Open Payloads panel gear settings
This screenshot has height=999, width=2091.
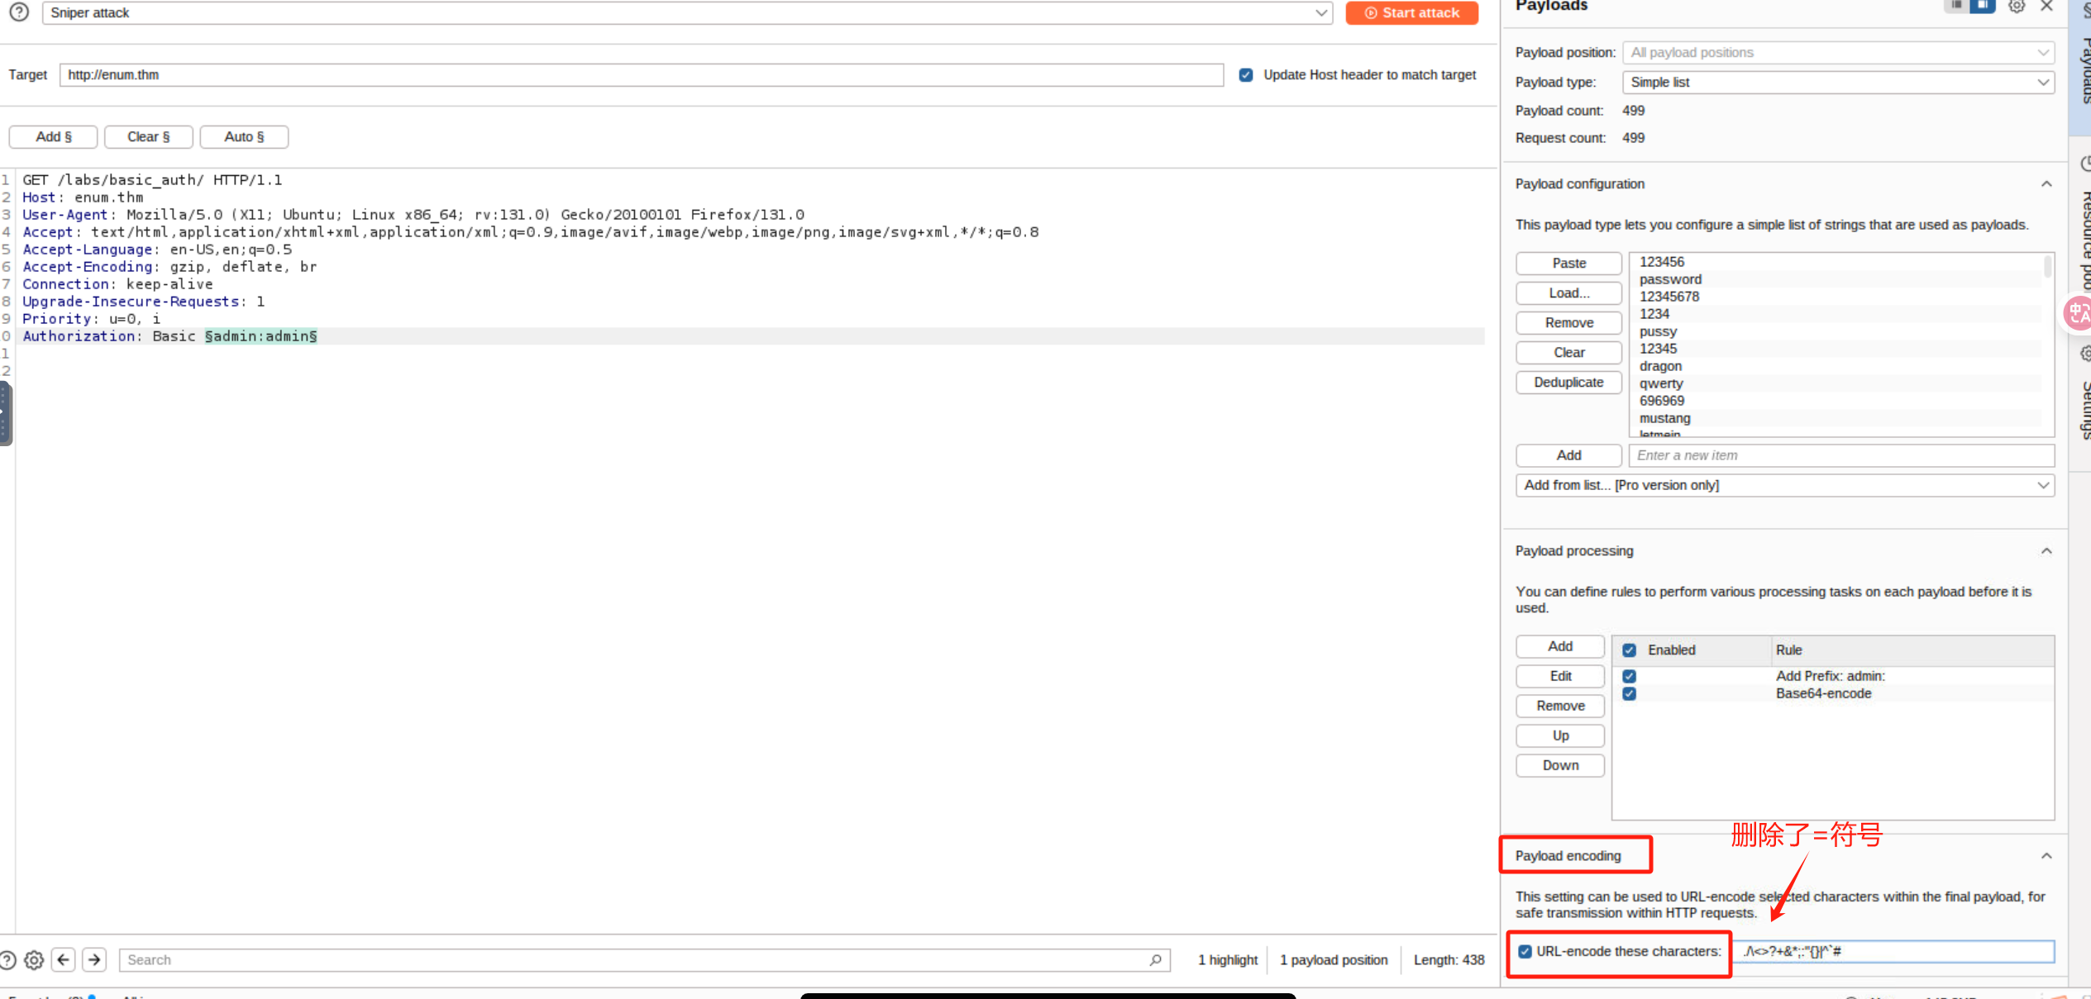point(2017,7)
